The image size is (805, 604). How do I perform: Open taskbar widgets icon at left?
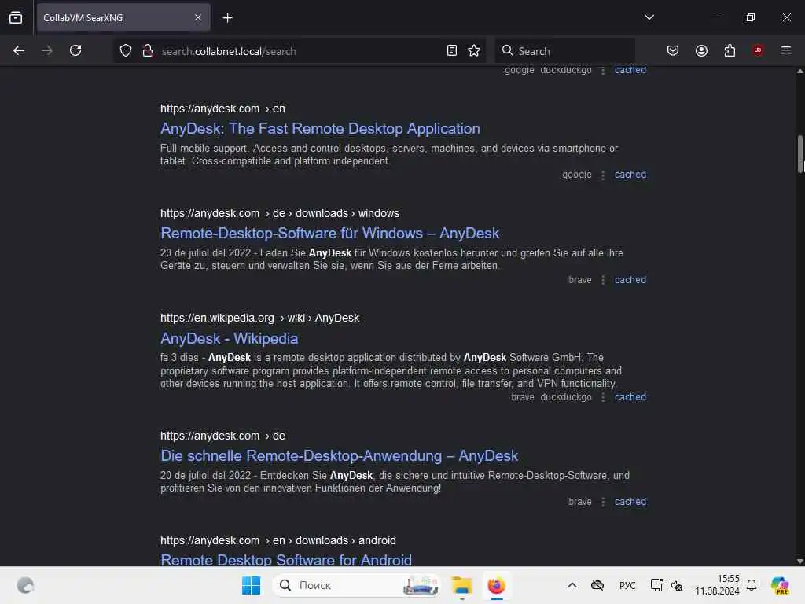(x=25, y=585)
